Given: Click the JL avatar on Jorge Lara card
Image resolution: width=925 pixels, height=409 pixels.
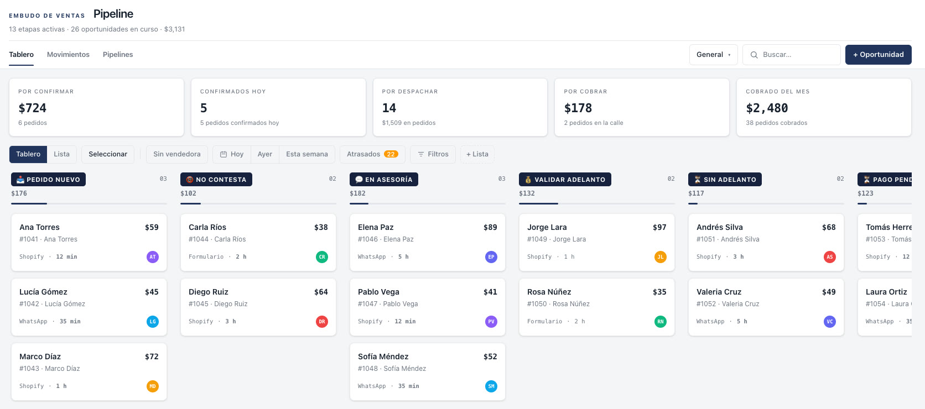Looking at the screenshot, I should click(661, 256).
